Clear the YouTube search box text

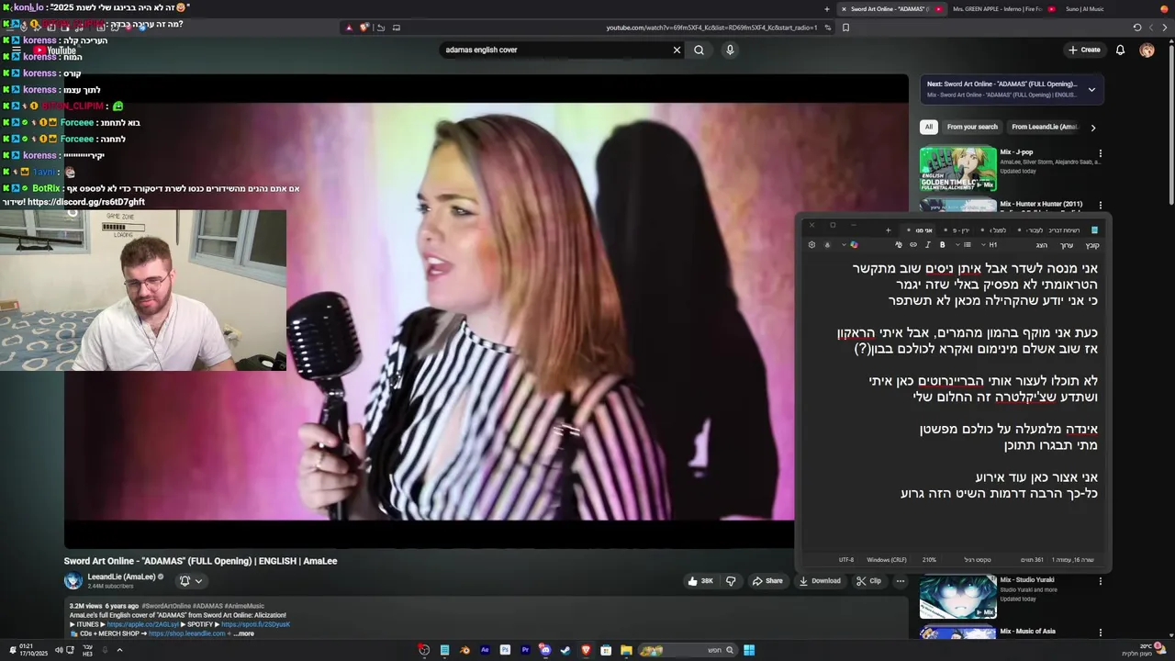click(677, 50)
